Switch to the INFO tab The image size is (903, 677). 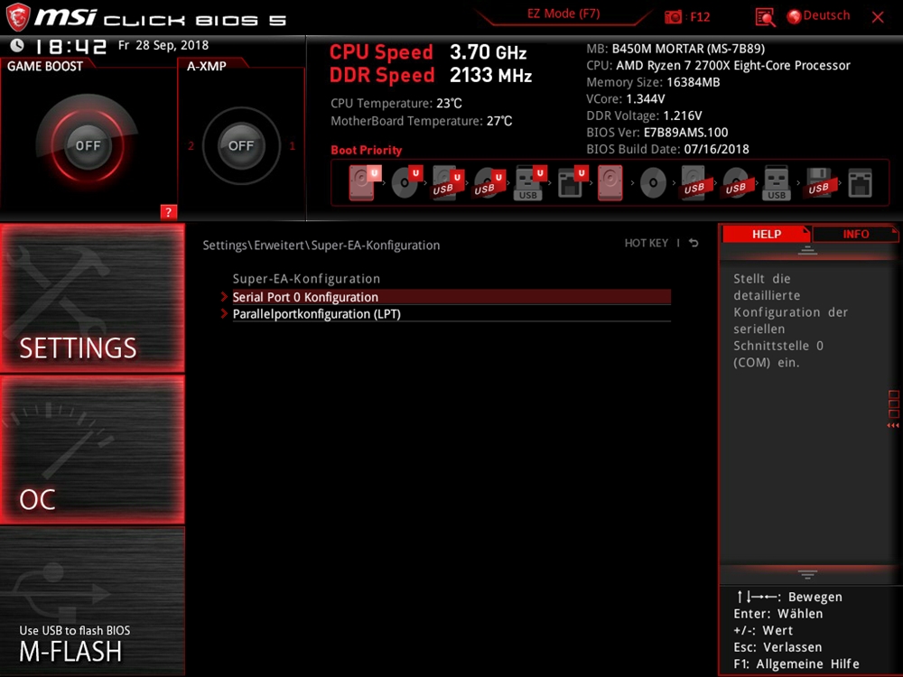(856, 235)
